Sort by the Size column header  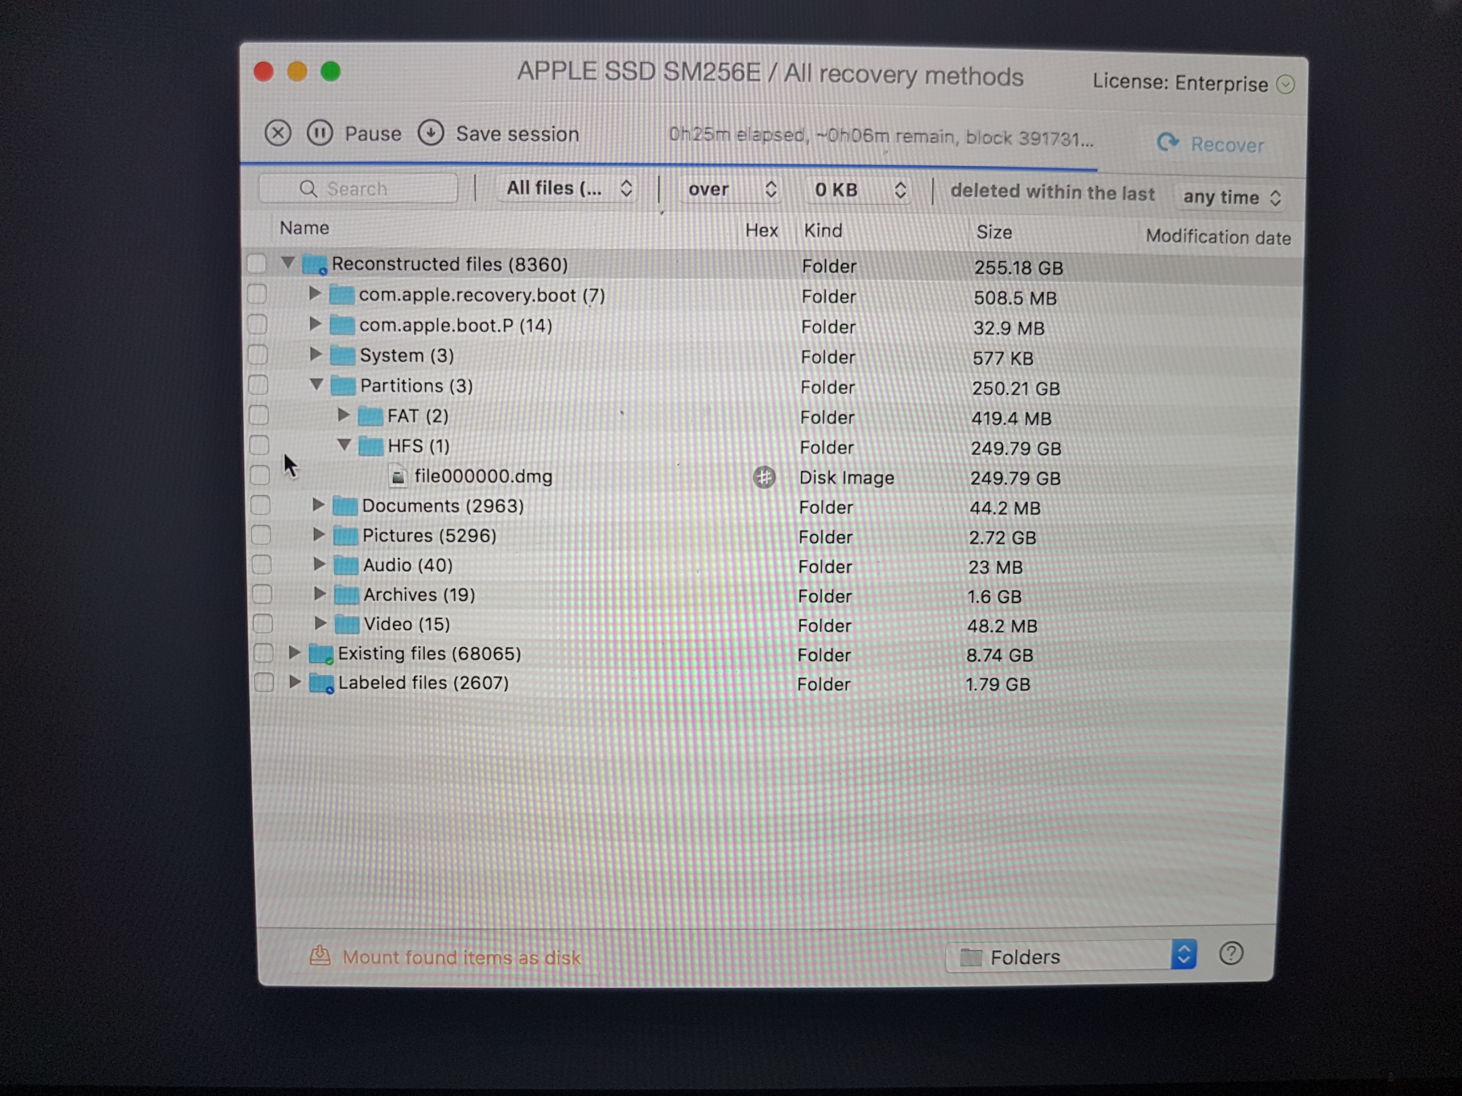coord(994,233)
